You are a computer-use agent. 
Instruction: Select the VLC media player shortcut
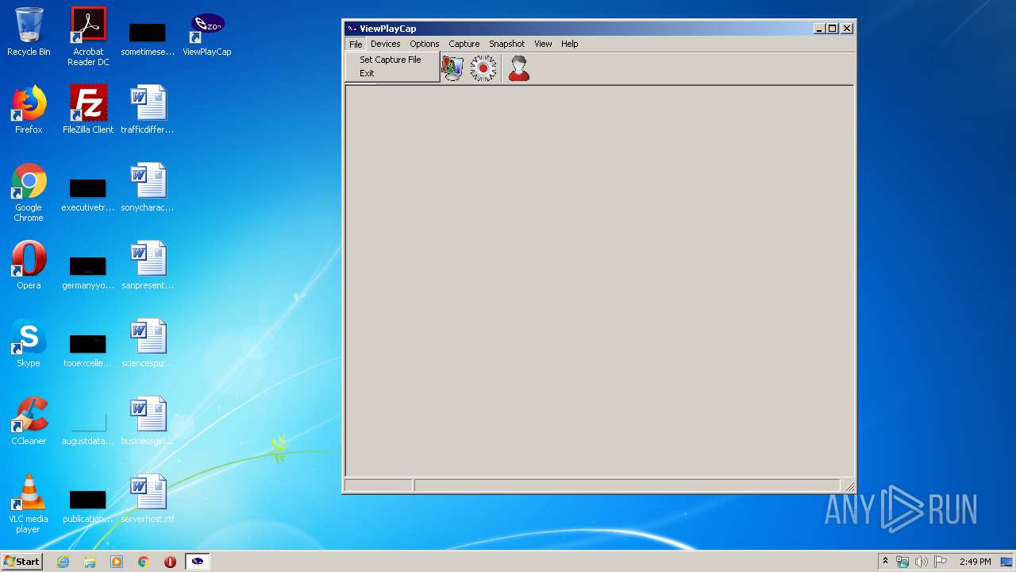29,504
